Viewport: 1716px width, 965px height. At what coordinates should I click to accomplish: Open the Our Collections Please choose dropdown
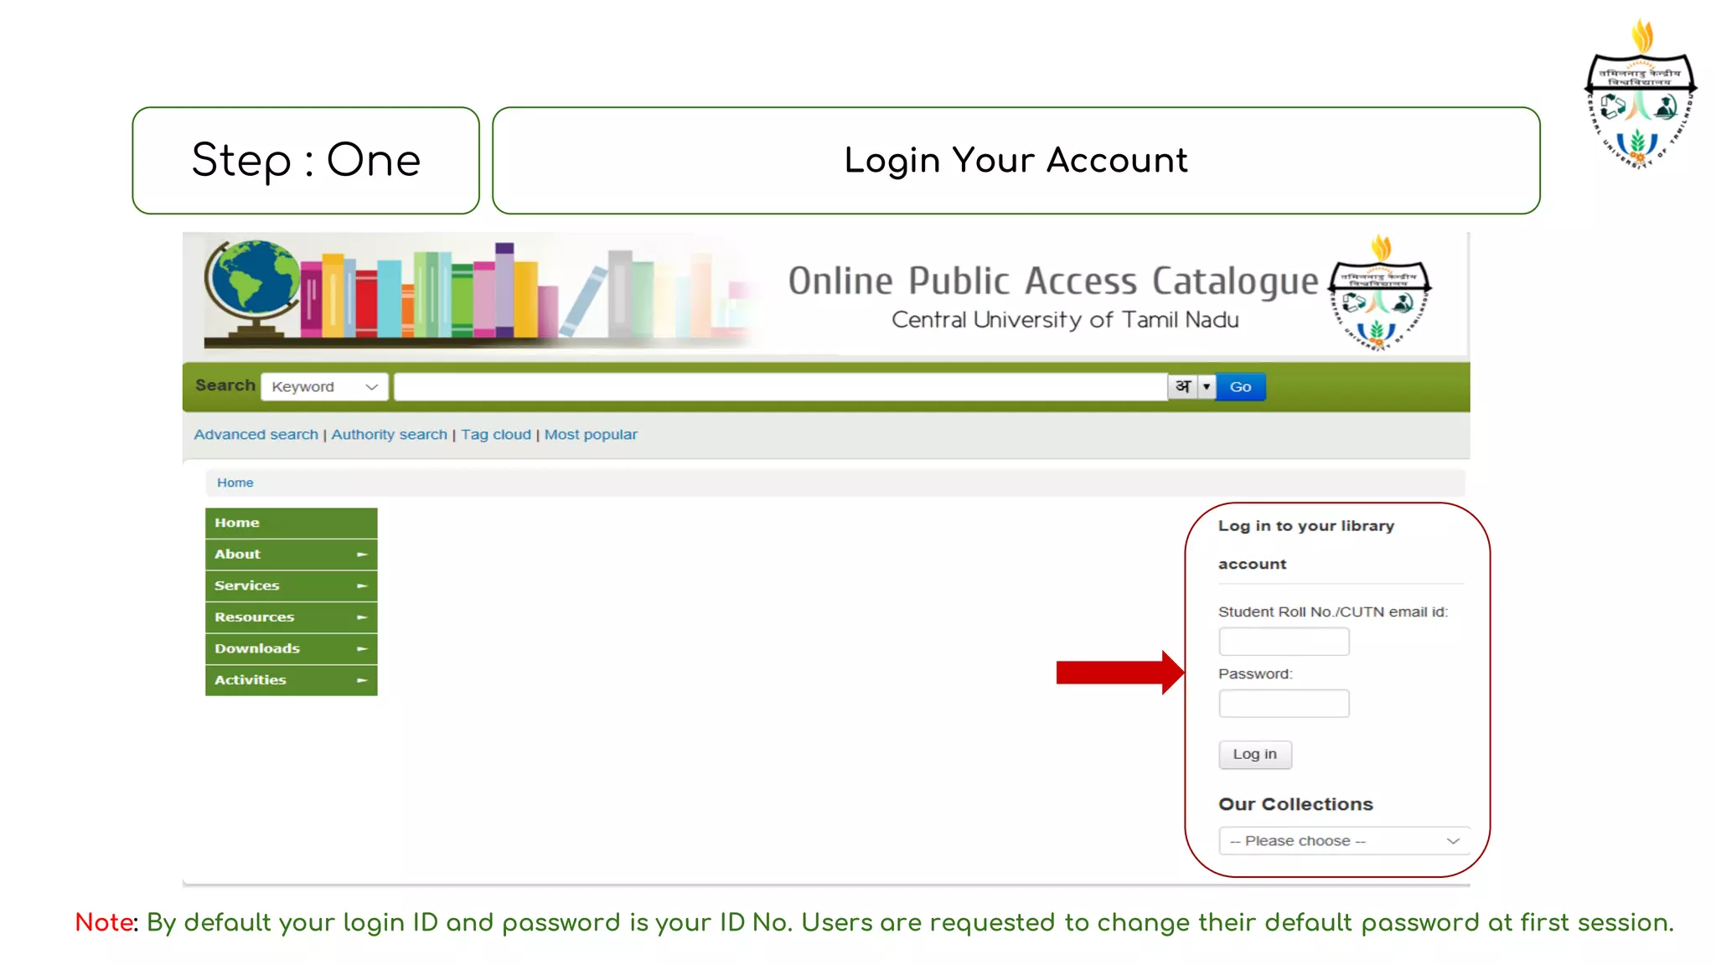(x=1344, y=841)
